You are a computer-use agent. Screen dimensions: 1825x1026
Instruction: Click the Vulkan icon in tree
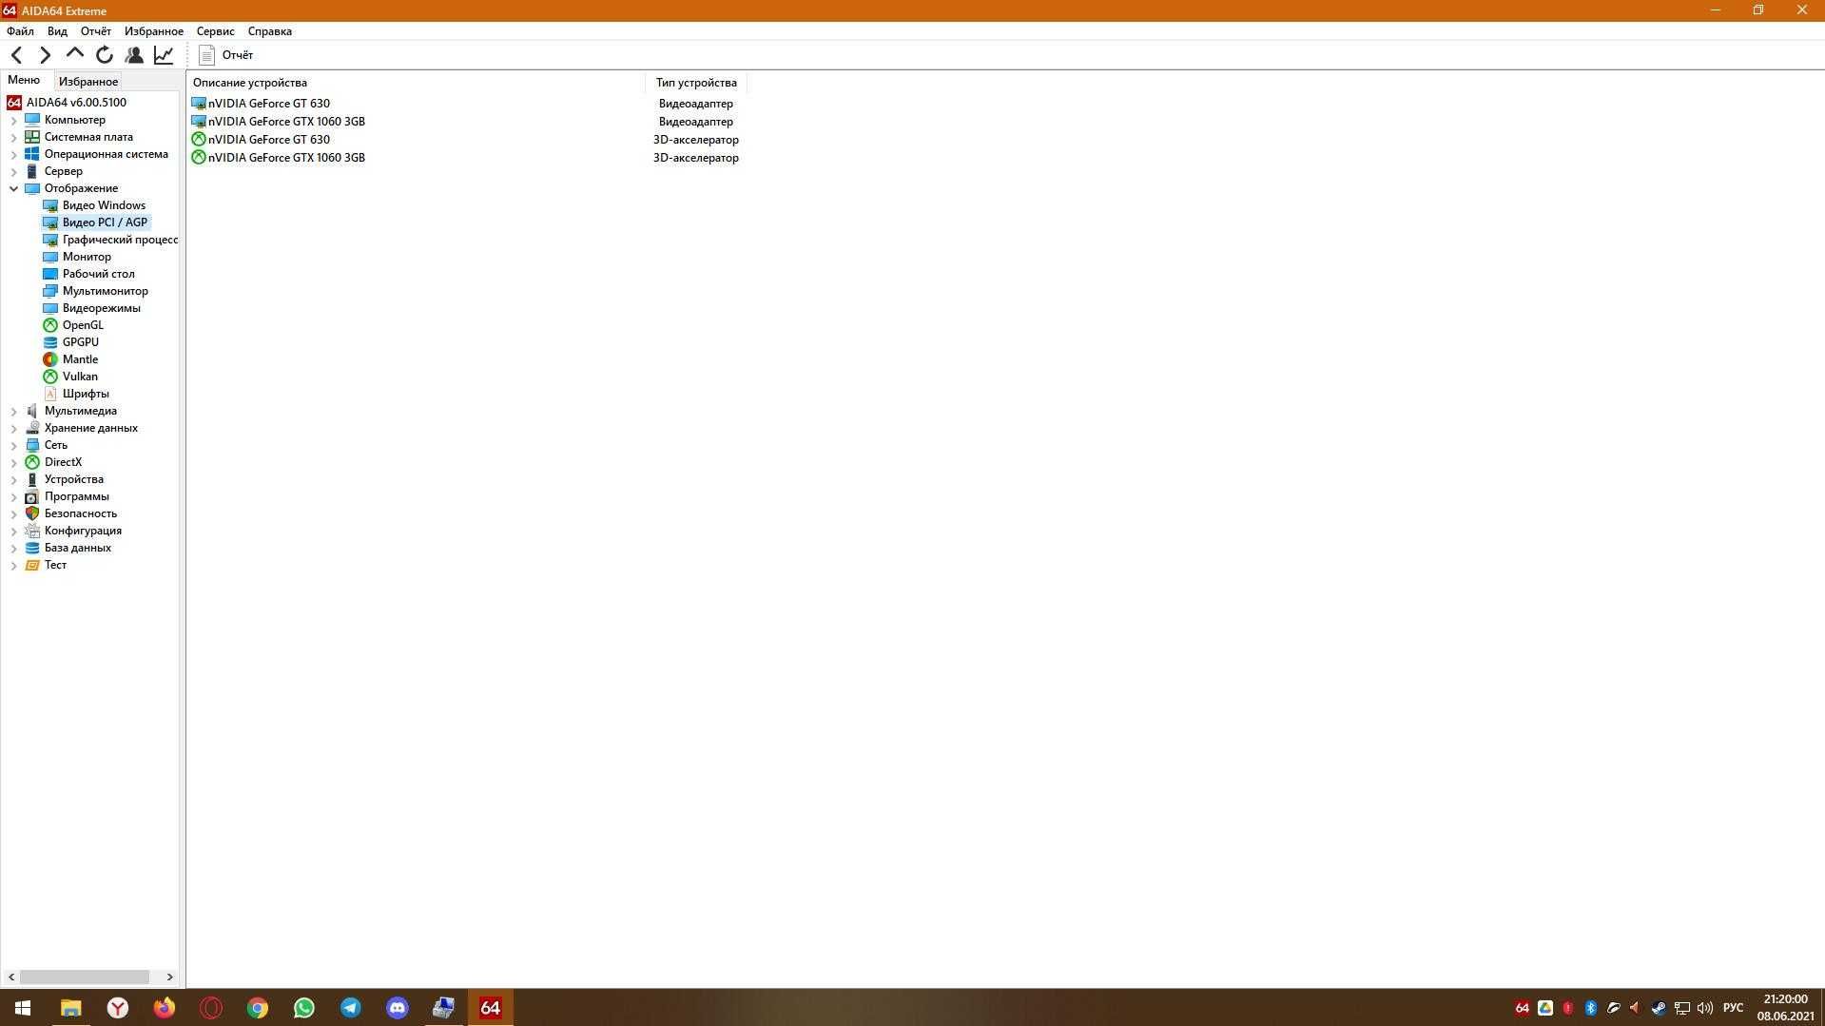tap(50, 377)
